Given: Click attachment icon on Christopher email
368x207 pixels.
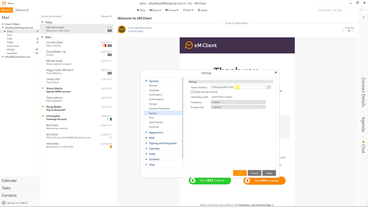Looking at the screenshot, I should pos(108,119).
